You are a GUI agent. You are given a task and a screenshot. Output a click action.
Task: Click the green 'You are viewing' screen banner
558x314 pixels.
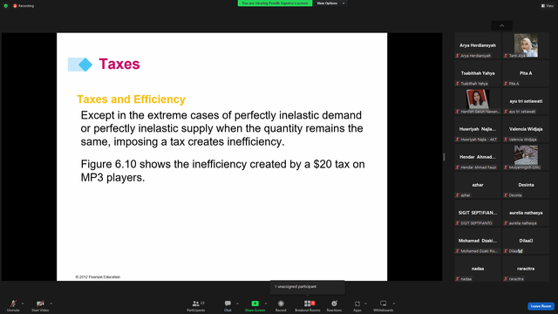276,3
